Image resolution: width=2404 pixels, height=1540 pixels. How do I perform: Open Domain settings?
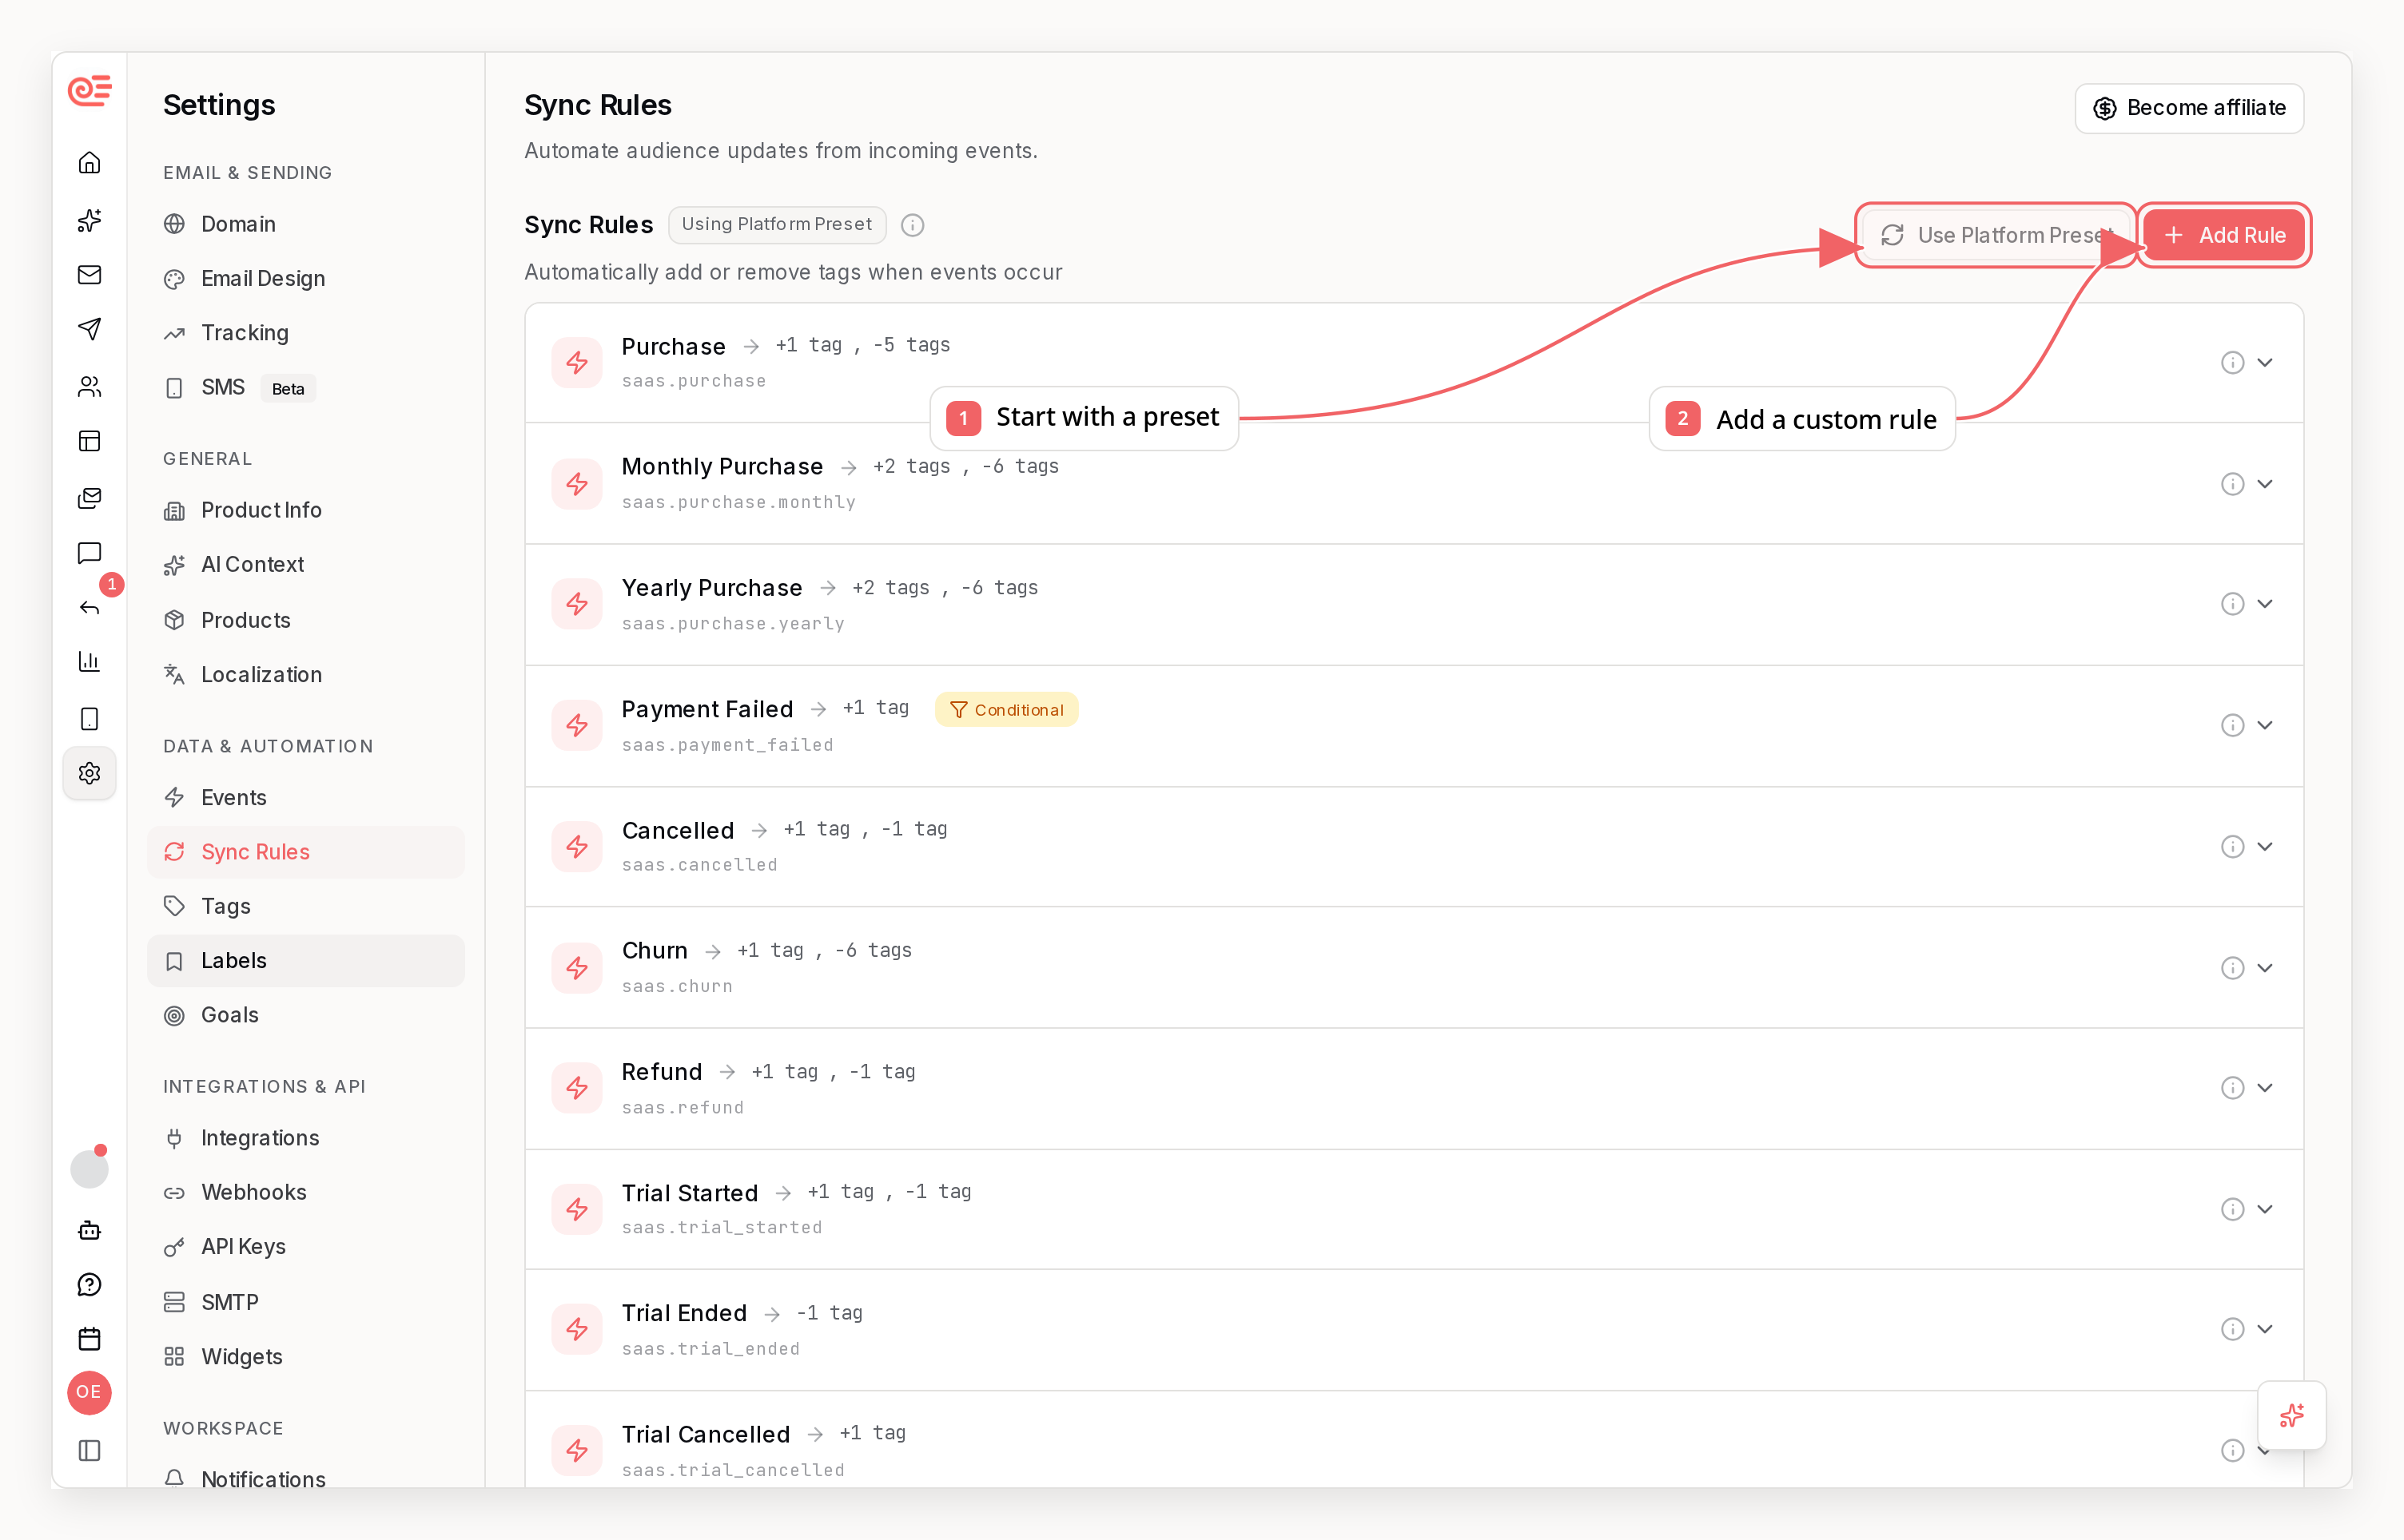pos(306,224)
